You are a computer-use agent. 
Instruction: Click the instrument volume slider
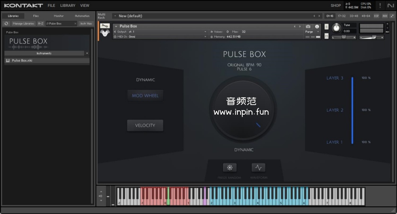[372, 37]
